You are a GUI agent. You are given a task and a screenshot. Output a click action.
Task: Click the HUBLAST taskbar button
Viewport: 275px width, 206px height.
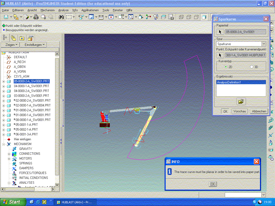[75, 202]
